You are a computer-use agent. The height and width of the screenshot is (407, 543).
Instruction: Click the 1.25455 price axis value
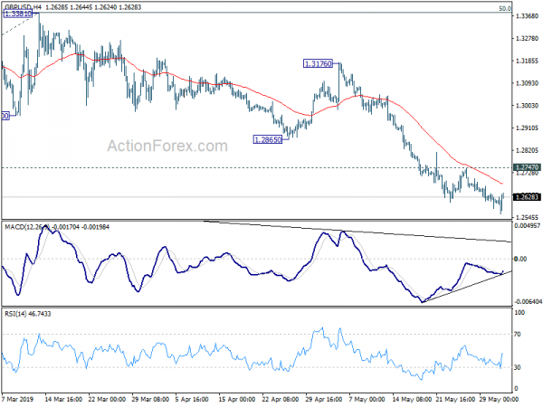(x=527, y=218)
